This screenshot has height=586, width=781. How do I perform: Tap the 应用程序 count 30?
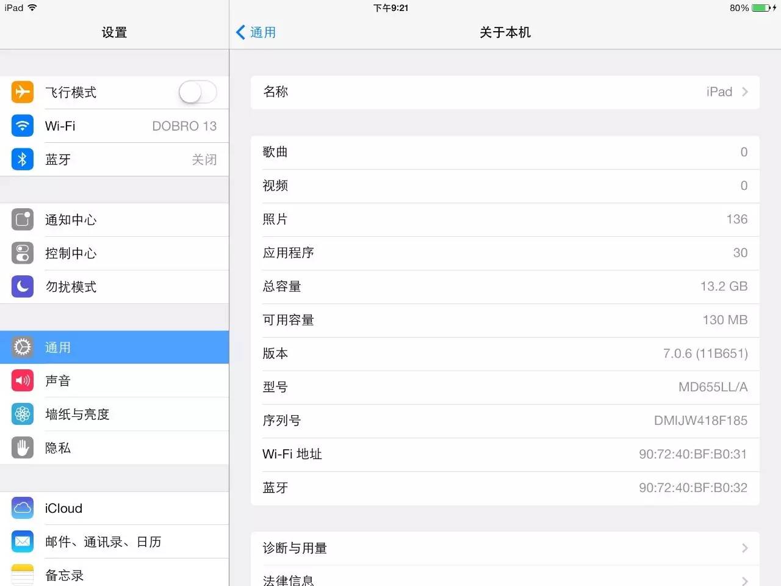(x=740, y=253)
